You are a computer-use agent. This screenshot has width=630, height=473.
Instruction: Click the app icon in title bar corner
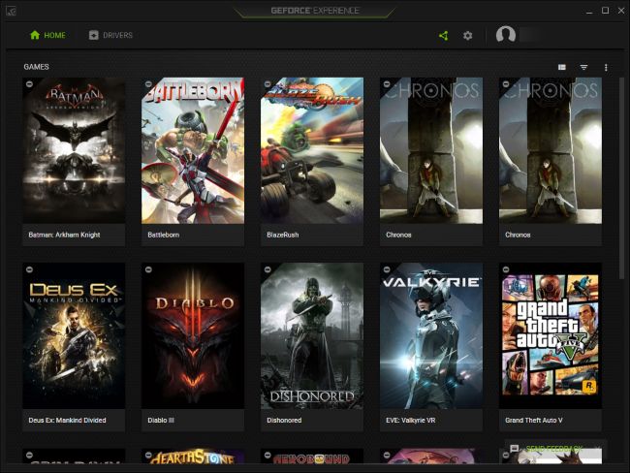coord(11,11)
